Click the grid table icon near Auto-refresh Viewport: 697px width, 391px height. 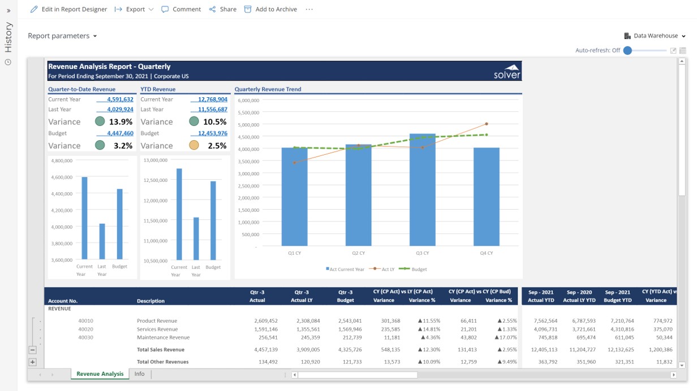683,51
